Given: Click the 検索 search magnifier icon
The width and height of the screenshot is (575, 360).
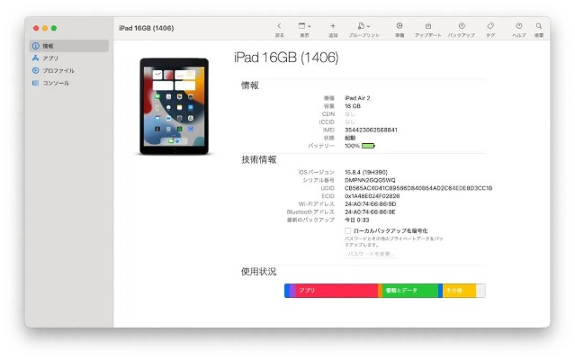Looking at the screenshot, I should (x=539, y=26).
